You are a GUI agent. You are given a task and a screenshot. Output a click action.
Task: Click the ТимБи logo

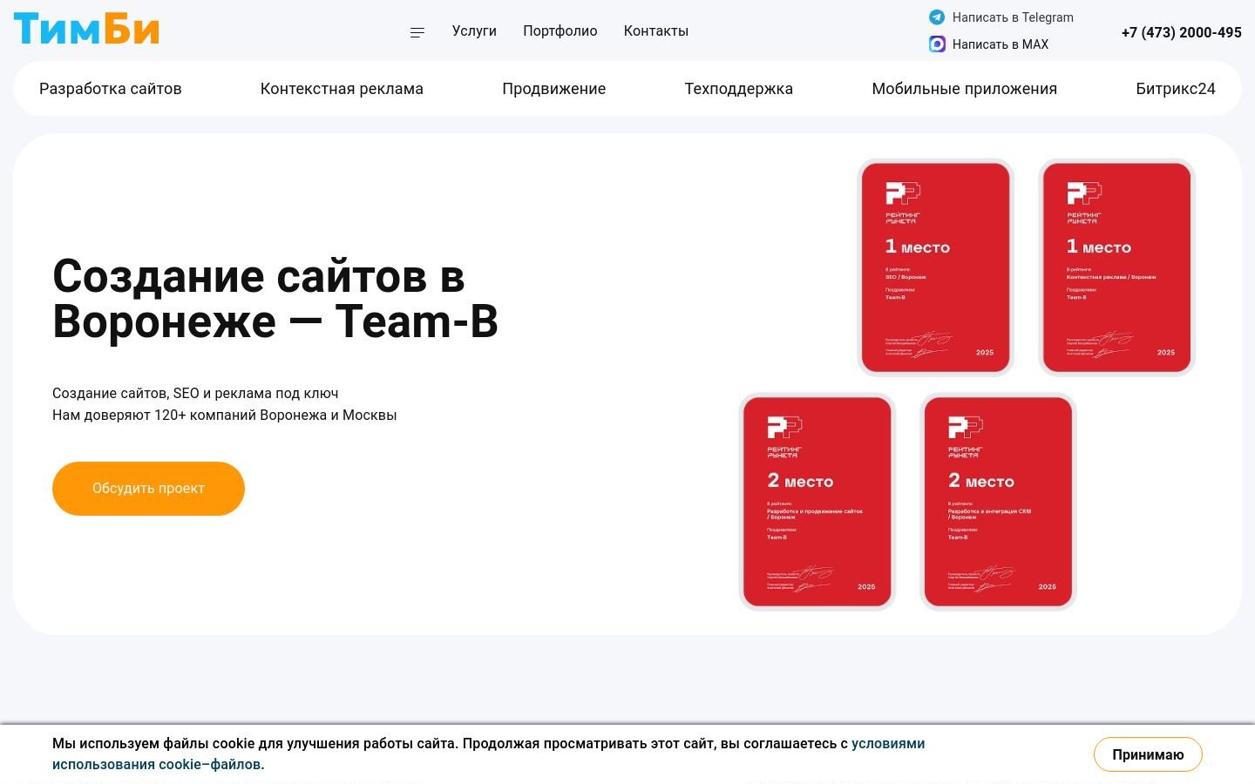[86, 29]
